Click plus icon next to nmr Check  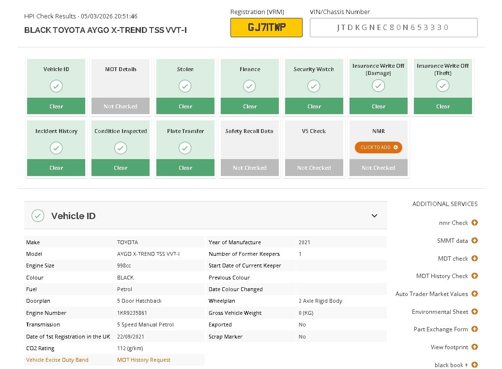pyautogui.click(x=474, y=222)
